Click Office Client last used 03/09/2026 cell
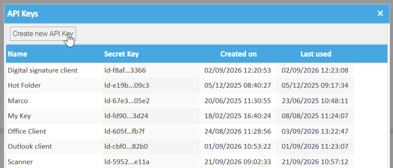 [315, 131]
